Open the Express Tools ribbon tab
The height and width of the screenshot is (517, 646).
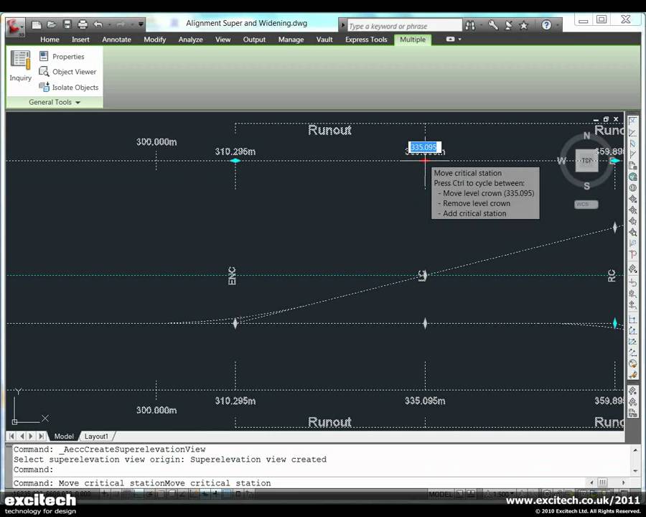[366, 39]
